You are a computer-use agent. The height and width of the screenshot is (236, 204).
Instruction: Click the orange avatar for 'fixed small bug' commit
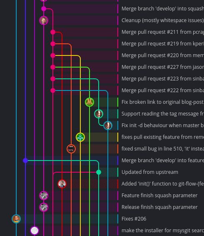click(x=71, y=149)
